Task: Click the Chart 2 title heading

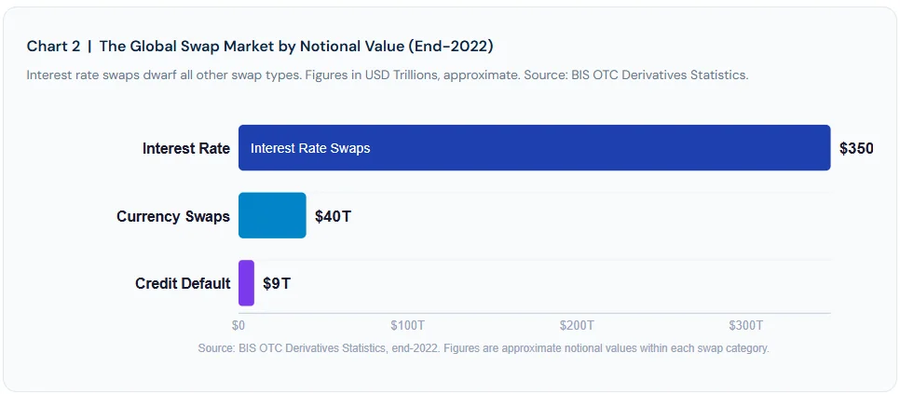Action: pos(260,47)
